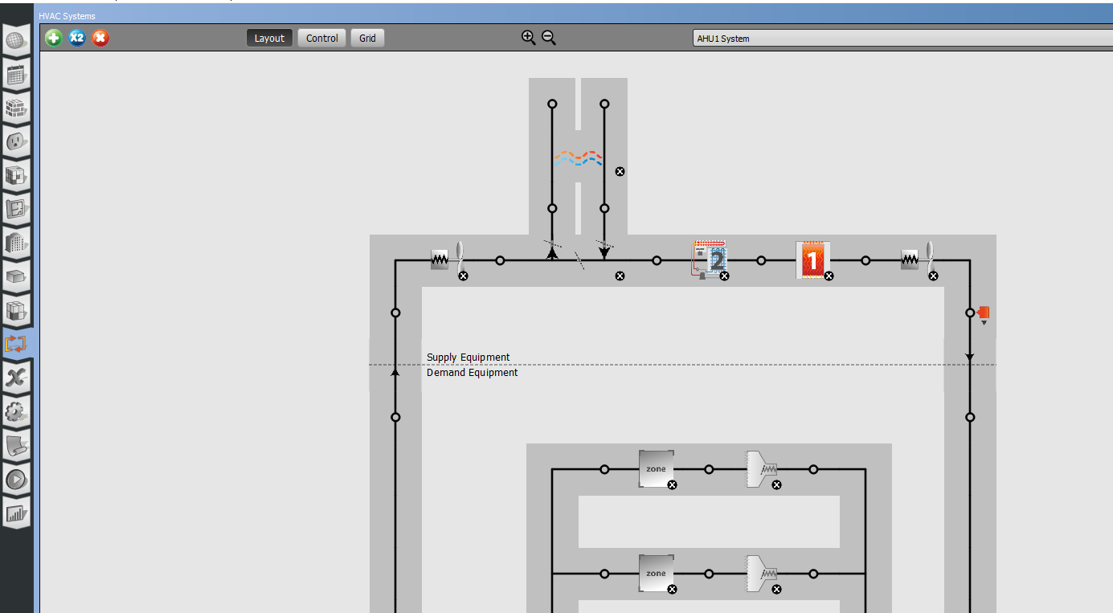Switch to Grid view
Screen dimensions: 1113x613
(367, 38)
